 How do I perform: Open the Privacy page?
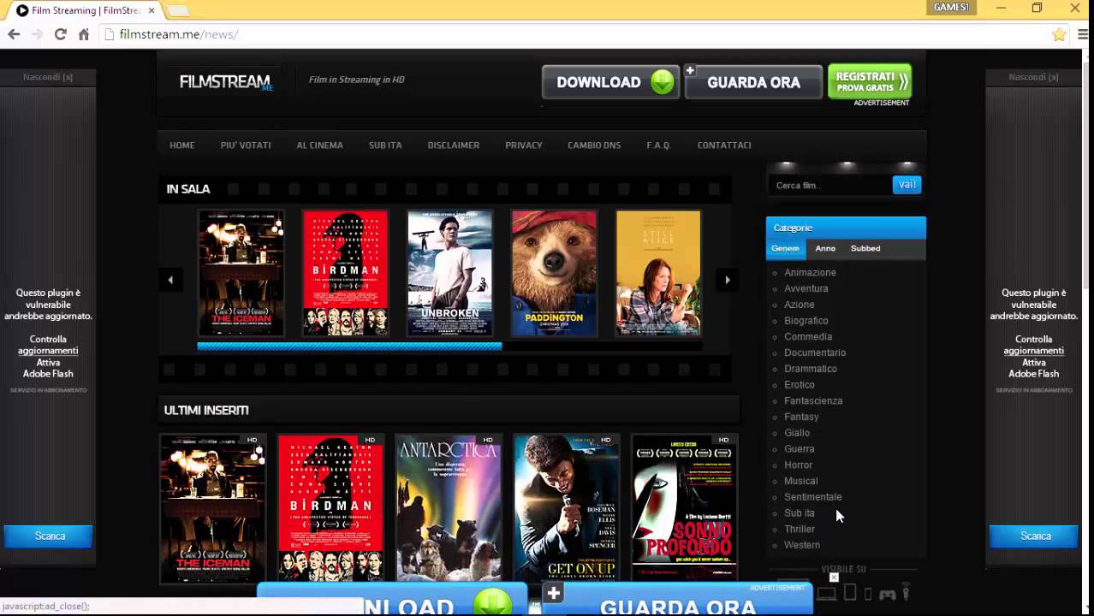click(x=524, y=145)
